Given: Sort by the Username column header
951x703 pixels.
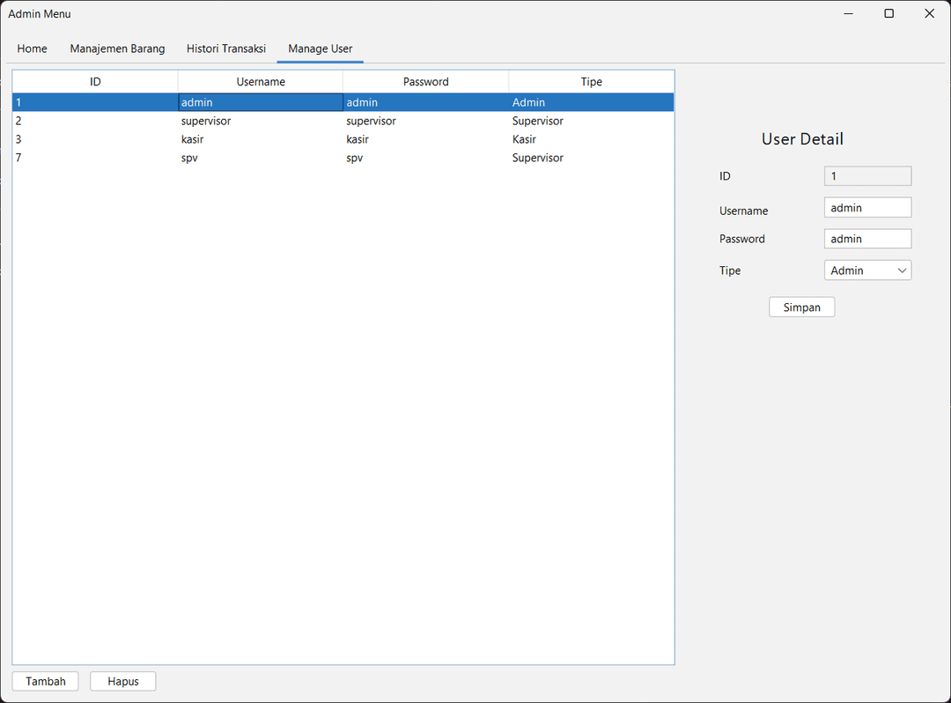Looking at the screenshot, I should click(x=261, y=82).
